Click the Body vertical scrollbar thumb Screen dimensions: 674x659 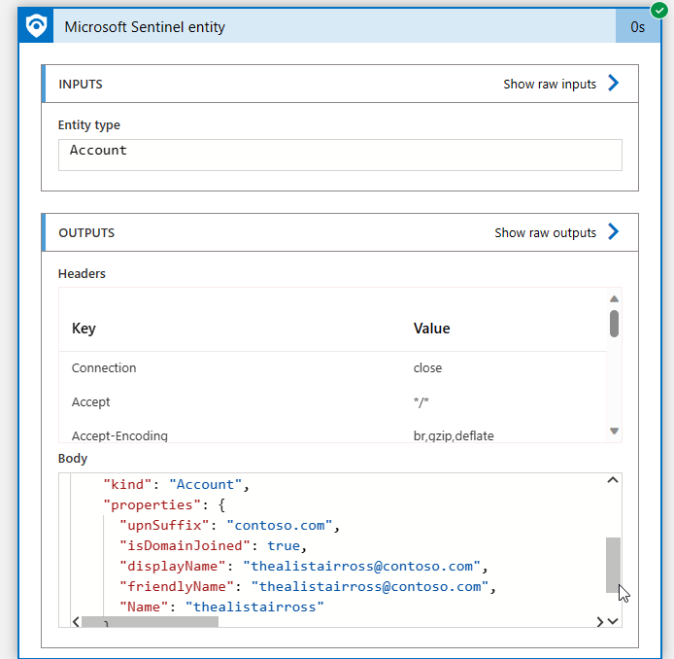pos(613,564)
